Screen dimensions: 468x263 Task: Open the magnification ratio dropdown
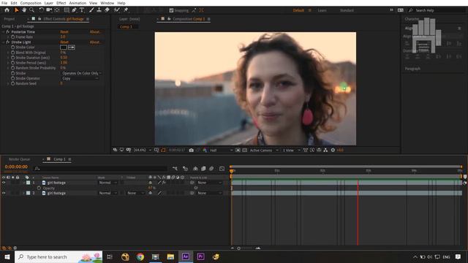(143, 150)
